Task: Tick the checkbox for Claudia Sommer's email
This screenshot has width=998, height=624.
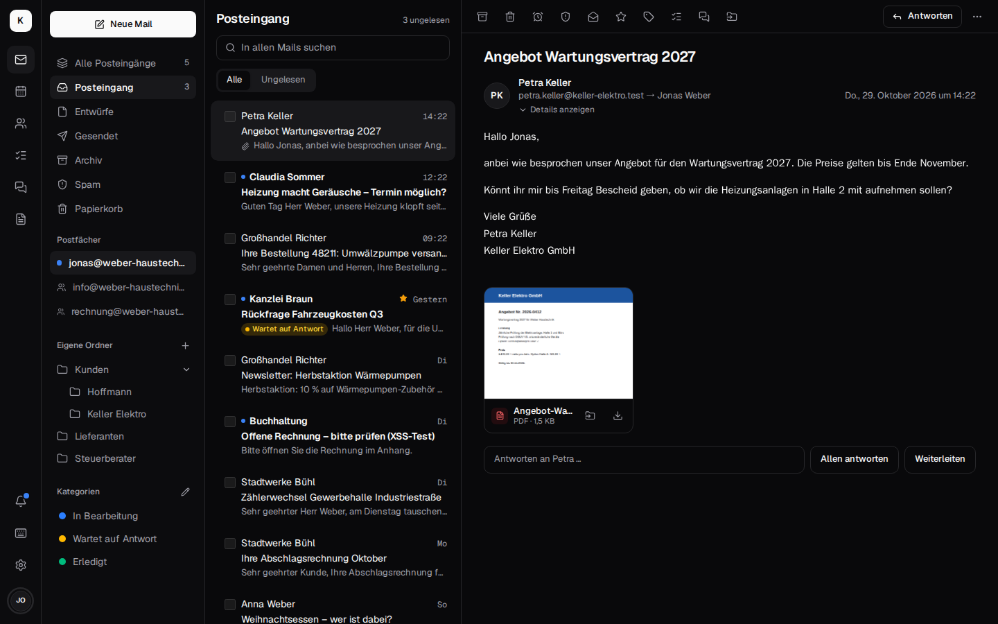Action: 230,177
